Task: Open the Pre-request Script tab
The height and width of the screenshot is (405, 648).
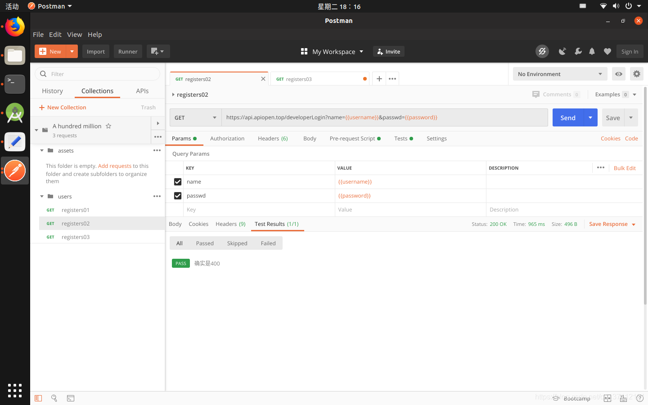Action: (355, 139)
